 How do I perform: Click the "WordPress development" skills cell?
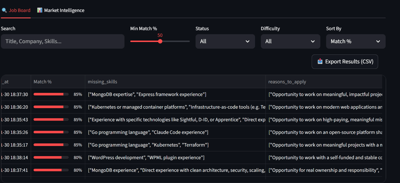pyautogui.click(x=175, y=158)
